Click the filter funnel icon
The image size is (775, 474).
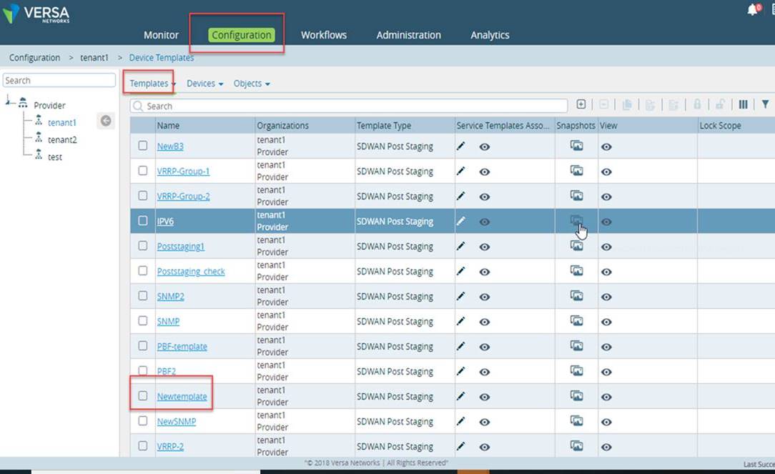(x=765, y=104)
